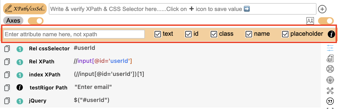The height and width of the screenshot is (109, 338).
Task: Copy the jQuery selector value
Action: (7, 101)
